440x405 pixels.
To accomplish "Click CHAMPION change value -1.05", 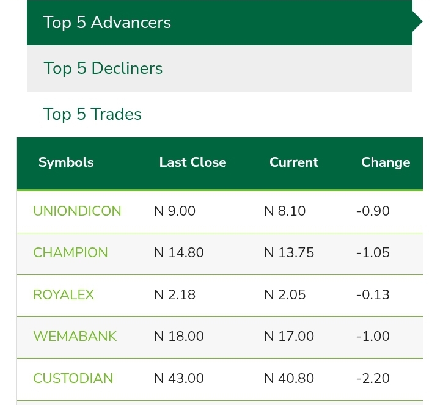I will [x=373, y=253].
